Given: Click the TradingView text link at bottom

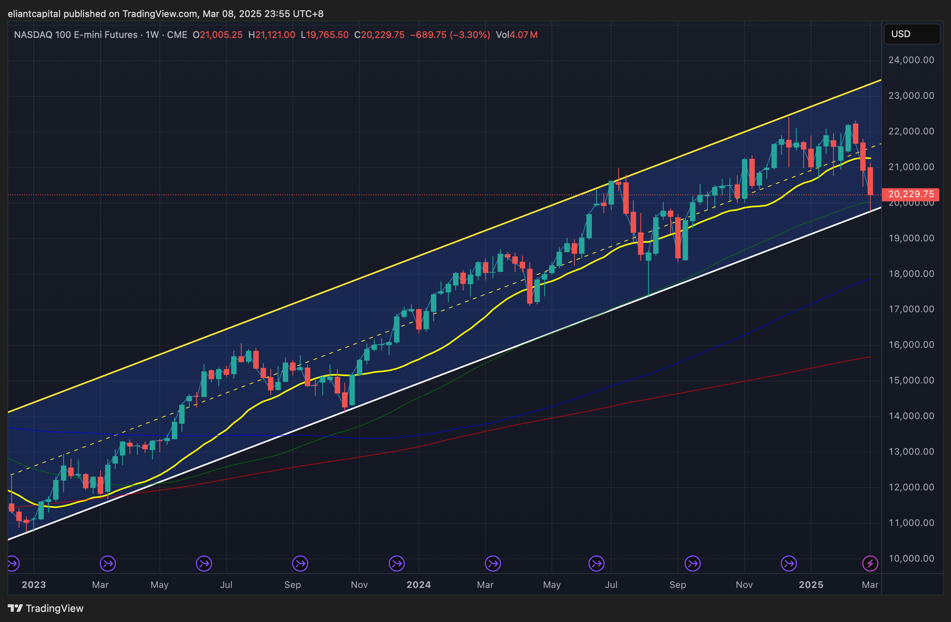Looking at the screenshot, I should click(x=54, y=608).
